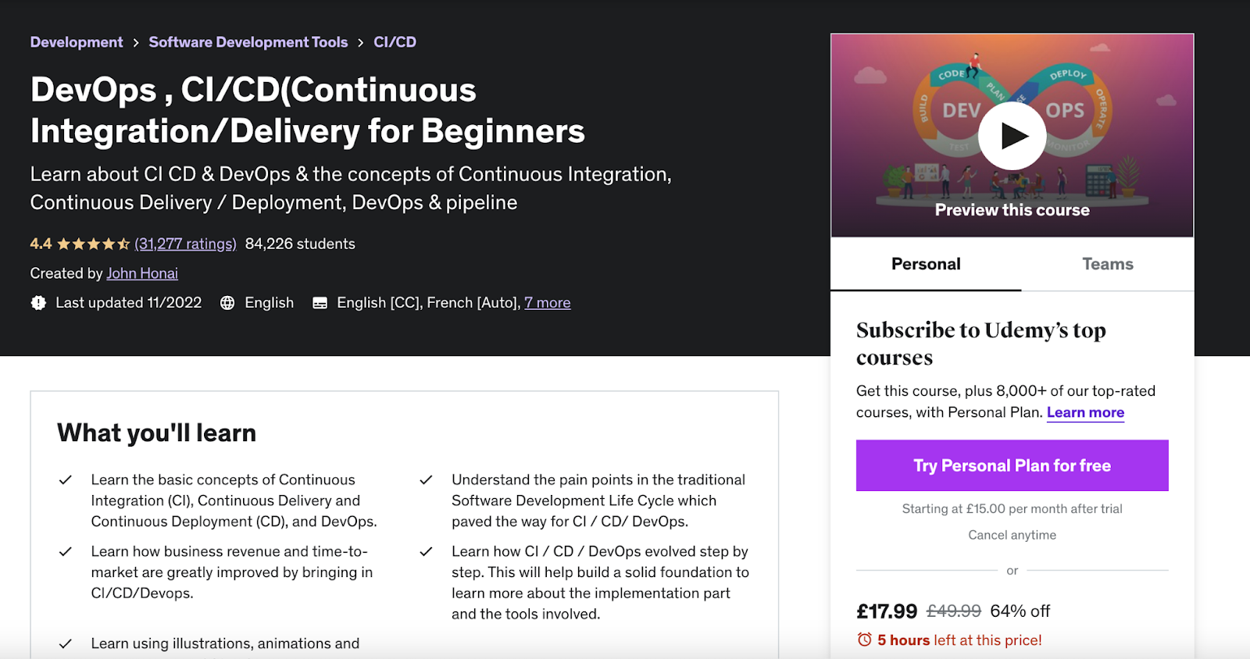
Task: Click Try Personal Plan for free
Action: click(x=1012, y=465)
